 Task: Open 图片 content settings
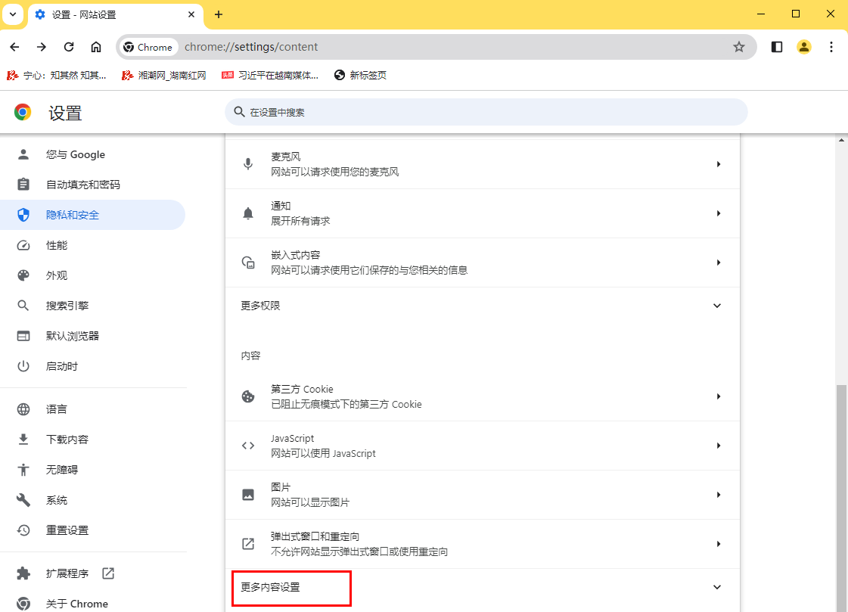point(483,496)
